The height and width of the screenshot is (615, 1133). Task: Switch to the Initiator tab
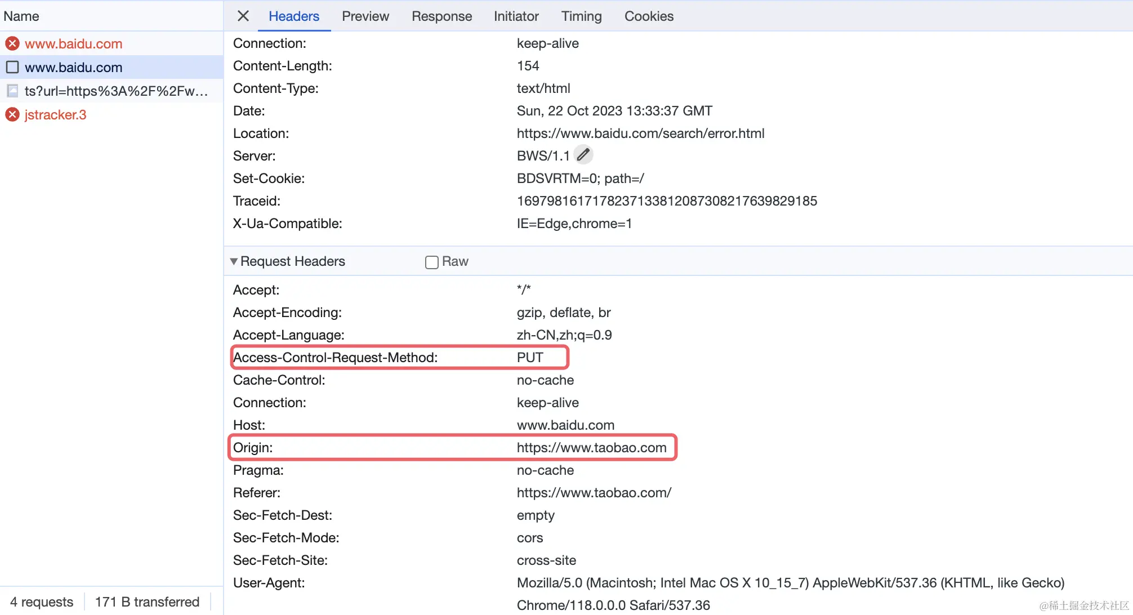[x=516, y=16]
